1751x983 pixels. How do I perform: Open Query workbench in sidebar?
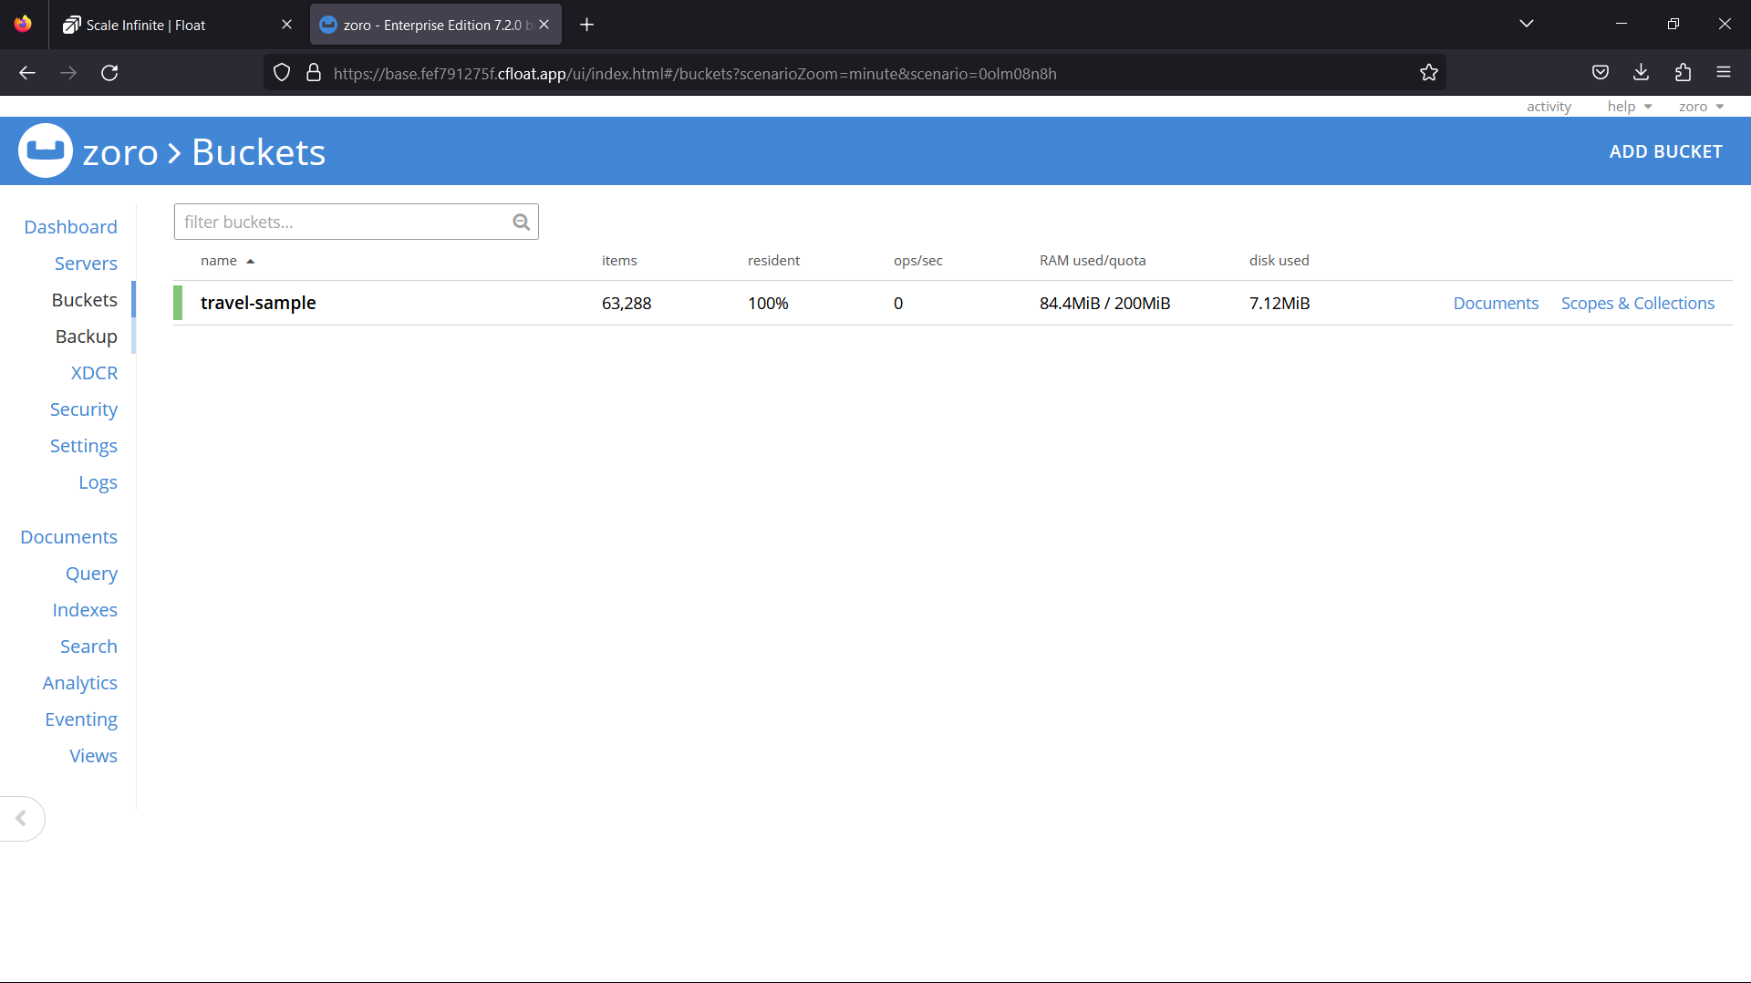pyautogui.click(x=91, y=574)
